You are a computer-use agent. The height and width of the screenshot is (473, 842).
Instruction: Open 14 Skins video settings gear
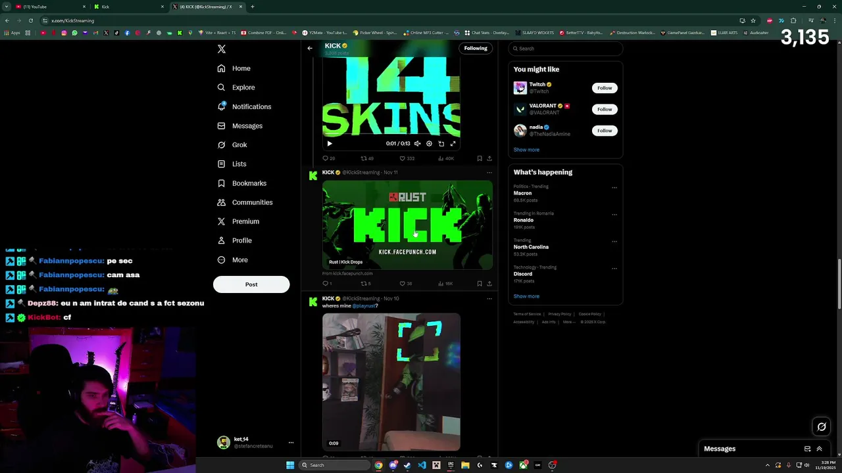pyautogui.click(x=429, y=144)
